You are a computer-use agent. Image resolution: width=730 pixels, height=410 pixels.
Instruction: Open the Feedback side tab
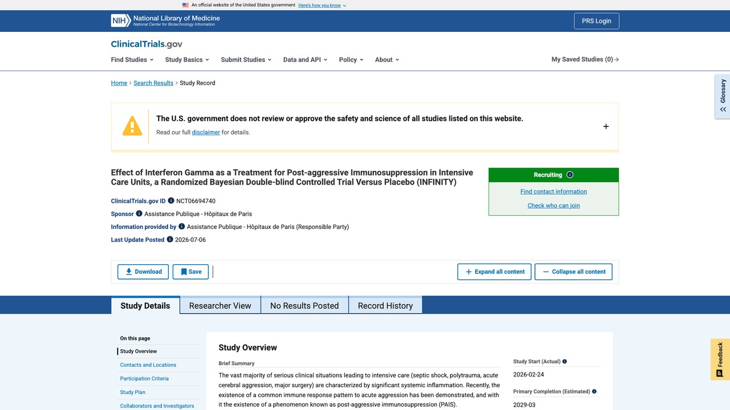pyautogui.click(x=720, y=359)
